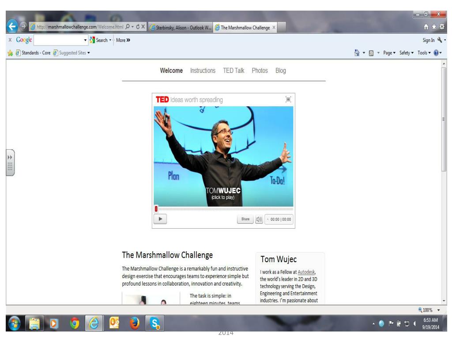Close the Google toolbar with the X
The width and height of the screenshot is (452, 339).
[x=10, y=40]
